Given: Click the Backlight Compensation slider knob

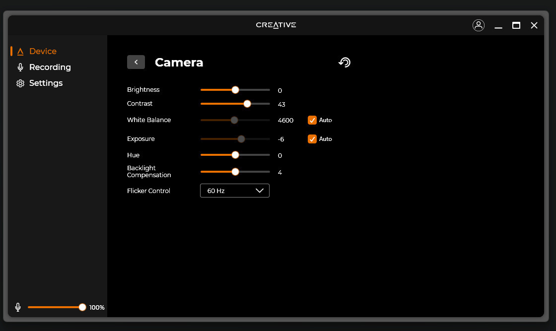Looking at the screenshot, I should pos(235,172).
